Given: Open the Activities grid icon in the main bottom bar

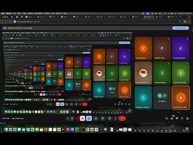Looking at the screenshot, I should [x=182, y=118].
